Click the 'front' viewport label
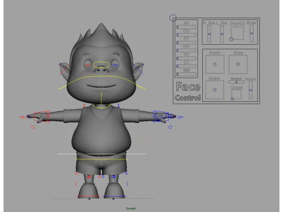The width and height of the screenshot is (283, 212). (131, 208)
